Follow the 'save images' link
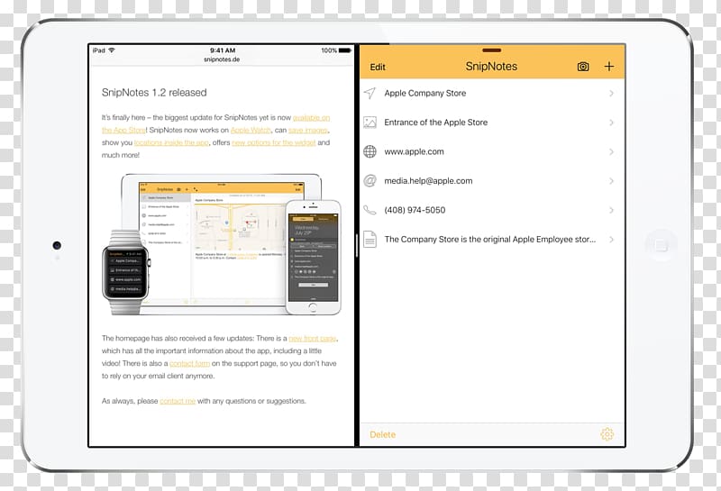This screenshot has width=721, height=491. [307, 130]
